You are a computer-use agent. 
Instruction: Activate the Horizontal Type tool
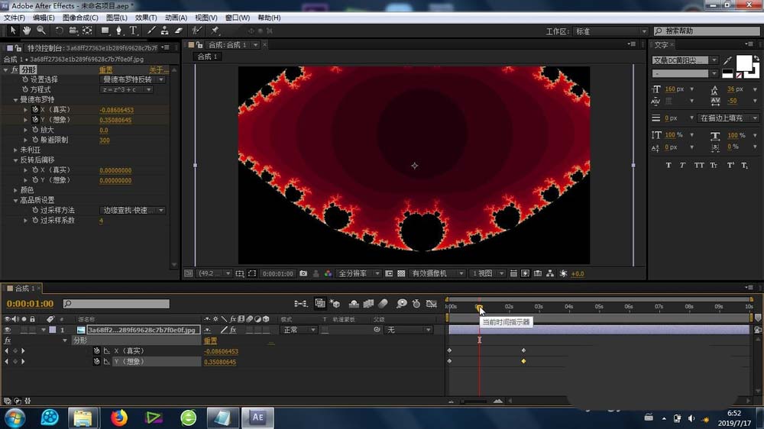click(x=134, y=31)
